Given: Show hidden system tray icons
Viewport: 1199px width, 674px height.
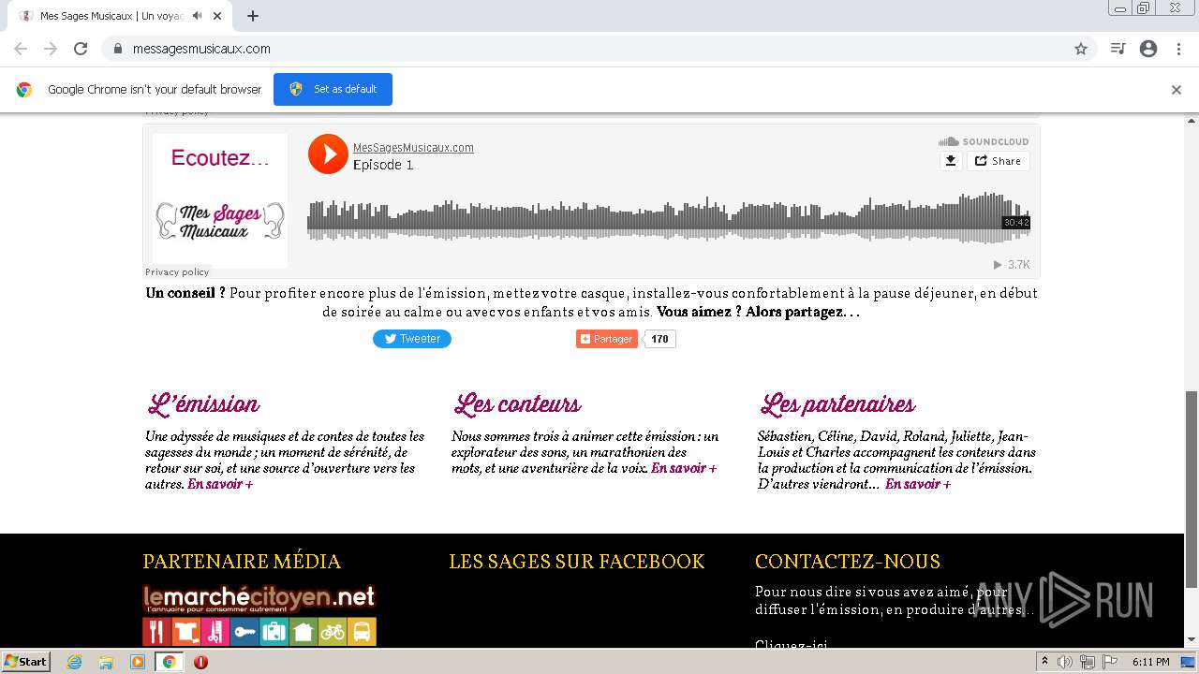Looking at the screenshot, I should click(1045, 662).
